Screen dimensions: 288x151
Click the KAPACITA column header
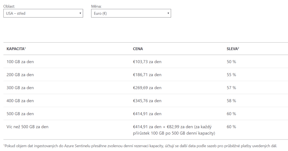16,49
